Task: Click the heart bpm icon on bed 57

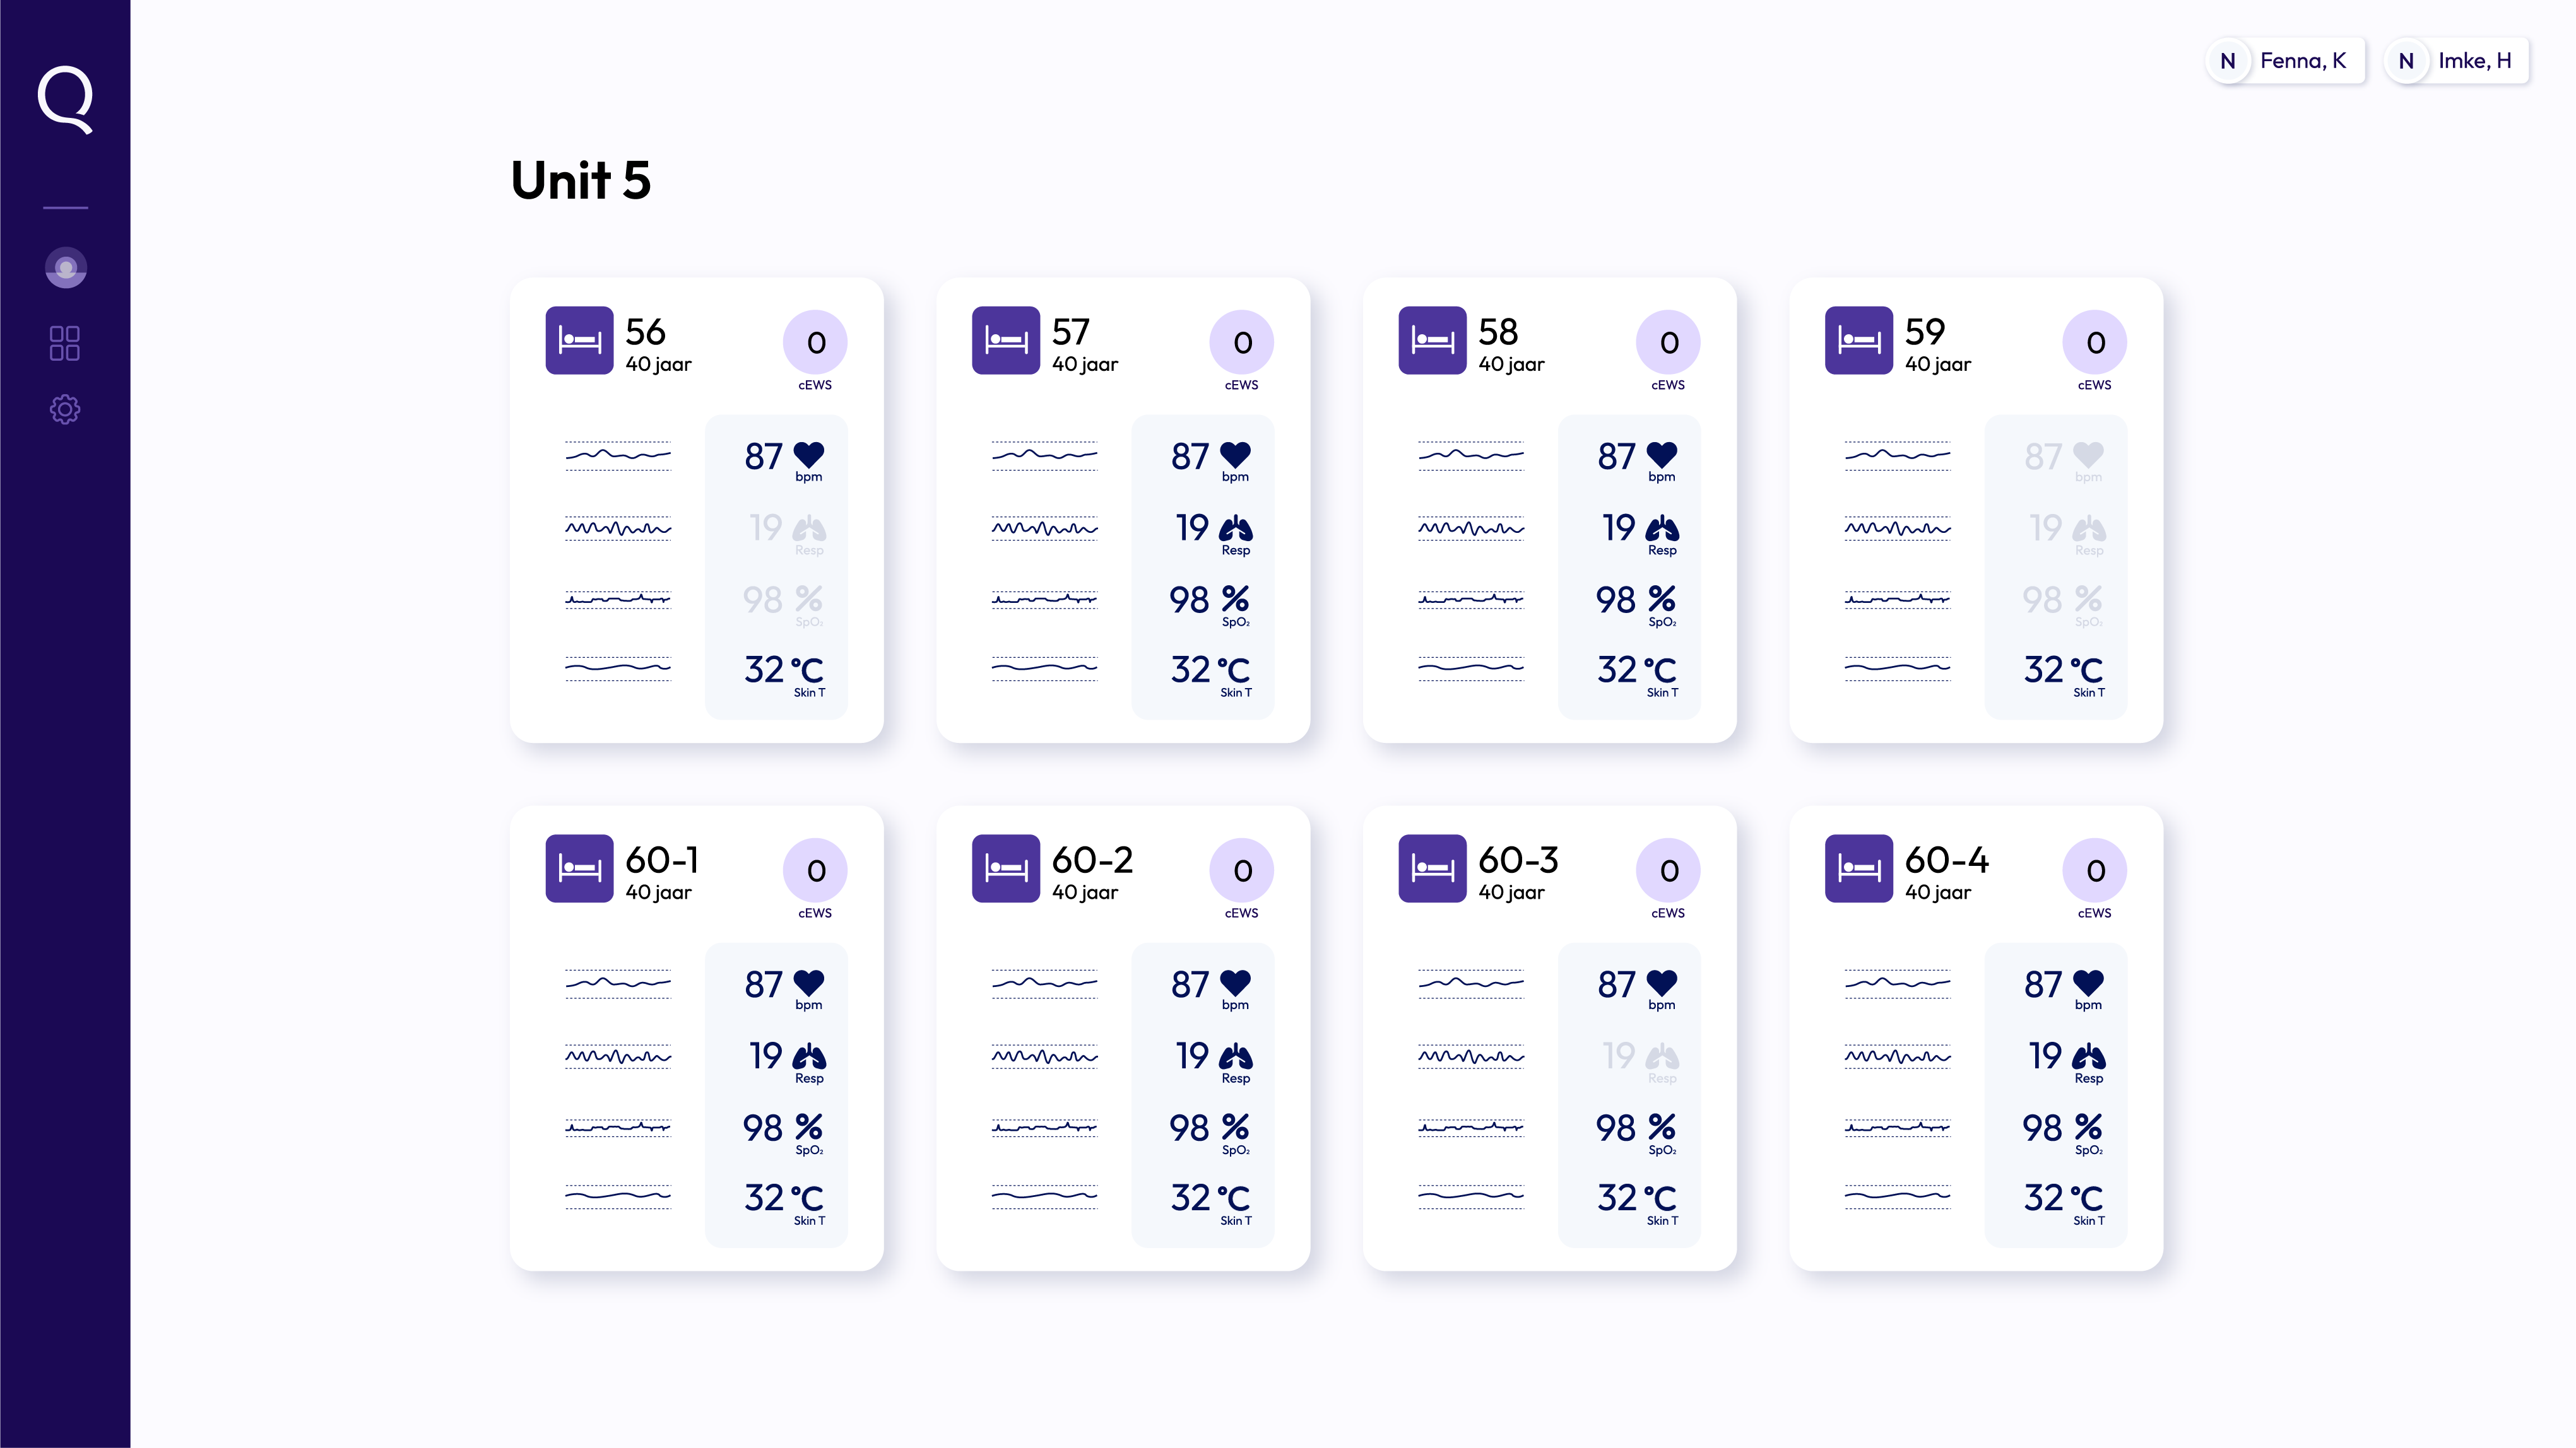Action: 1235,456
